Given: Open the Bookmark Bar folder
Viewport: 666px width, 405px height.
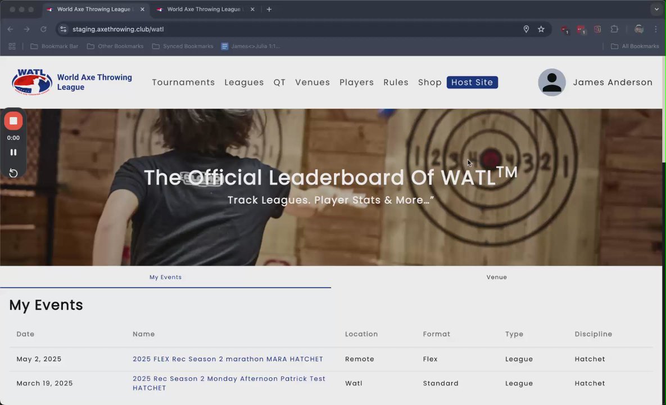Looking at the screenshot, I should coord(55,46).
